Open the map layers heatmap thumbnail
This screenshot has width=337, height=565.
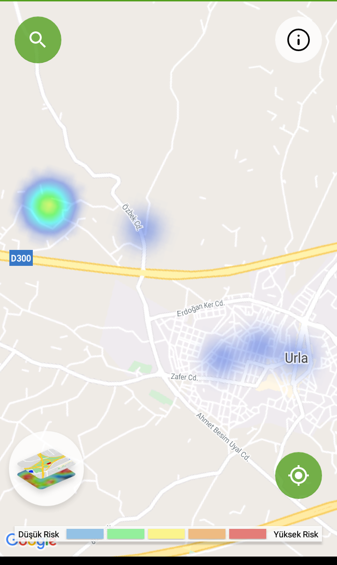(46, 469)
